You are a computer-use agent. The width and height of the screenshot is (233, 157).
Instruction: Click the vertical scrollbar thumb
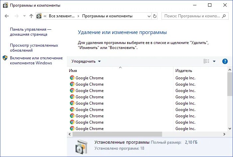point(230,84)
